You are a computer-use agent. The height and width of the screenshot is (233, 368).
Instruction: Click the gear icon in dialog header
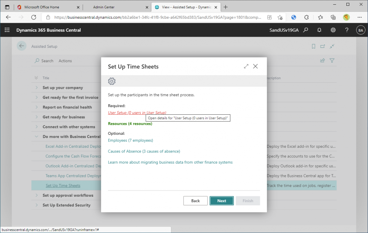pos(112,81)
